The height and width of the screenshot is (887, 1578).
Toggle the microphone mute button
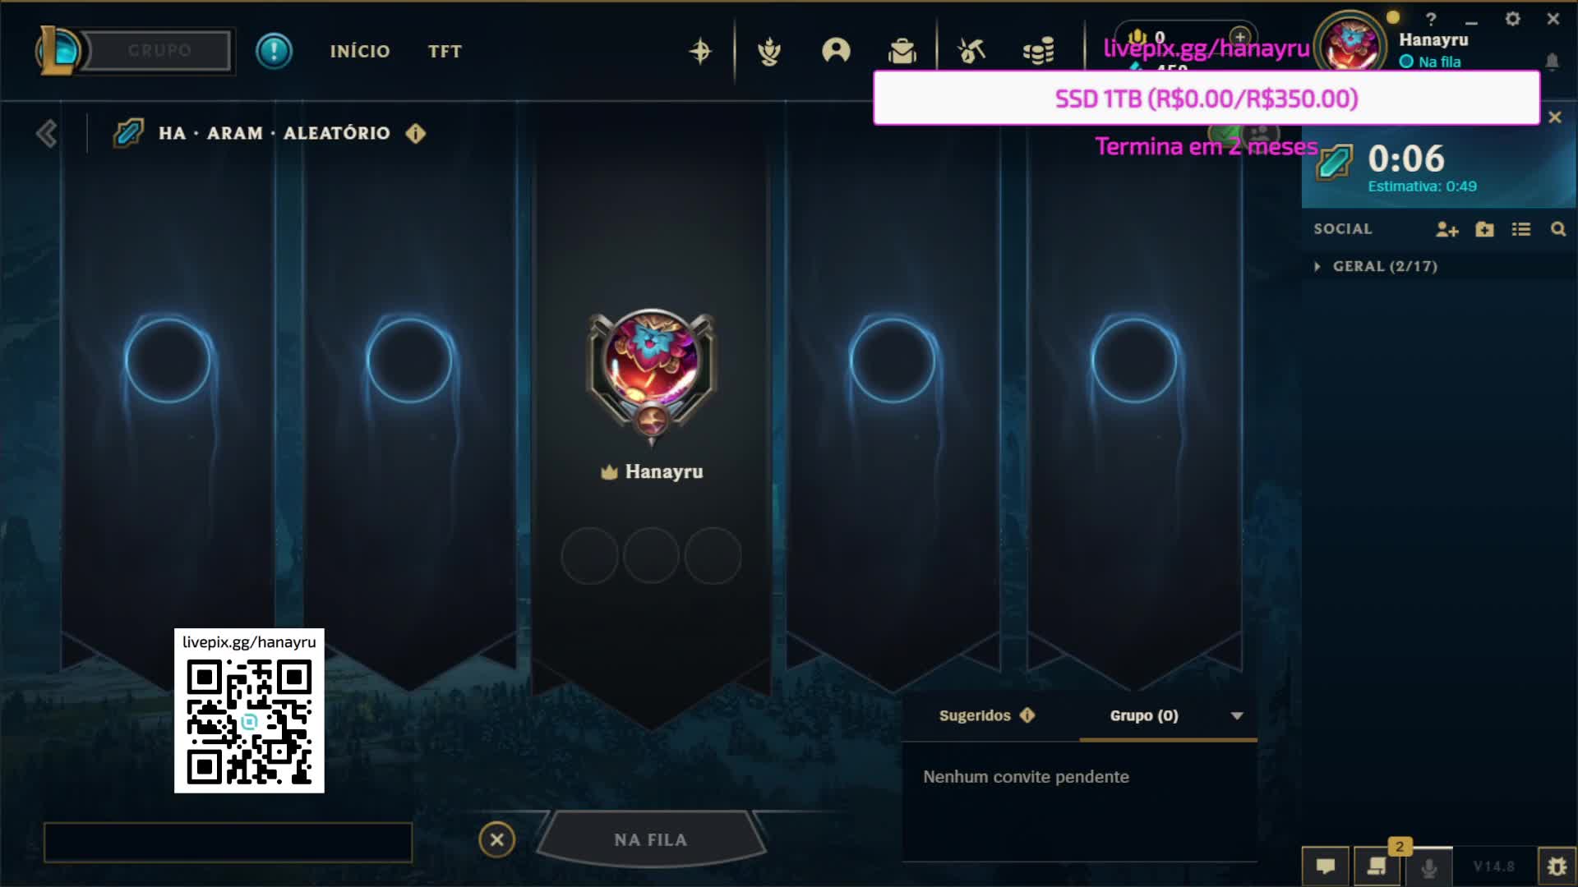coord(1429,867)
